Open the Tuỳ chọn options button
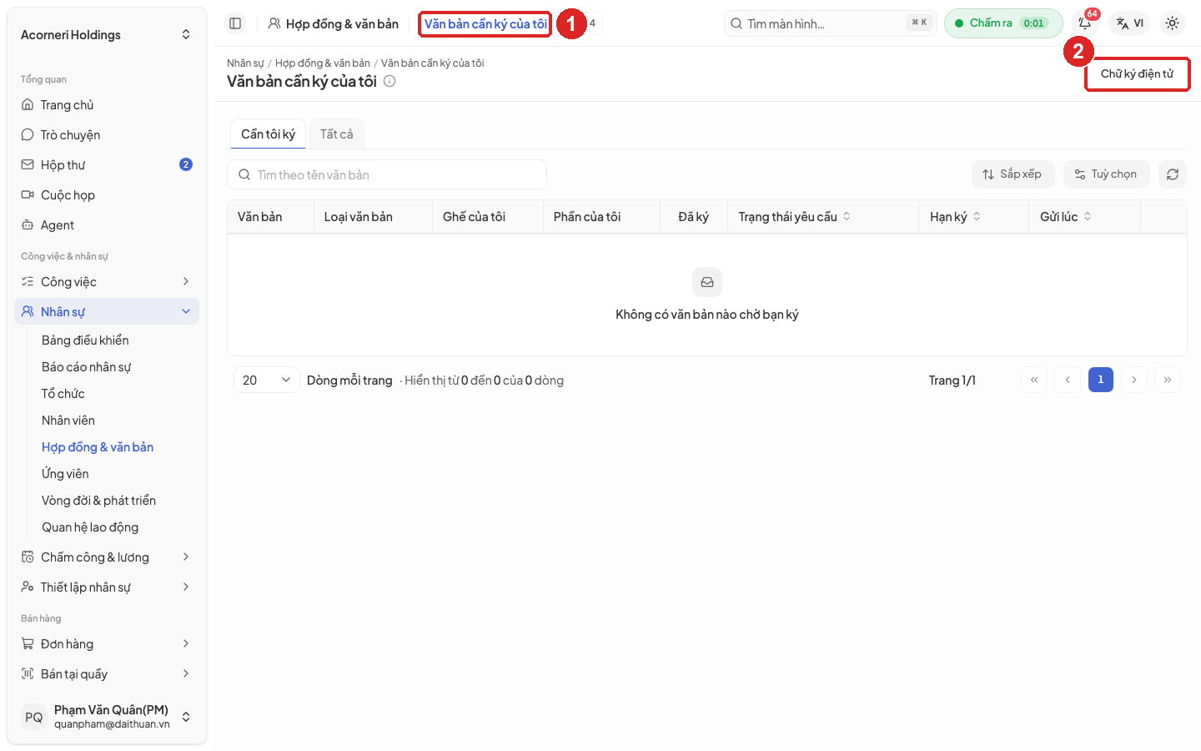 point(1106,174)
